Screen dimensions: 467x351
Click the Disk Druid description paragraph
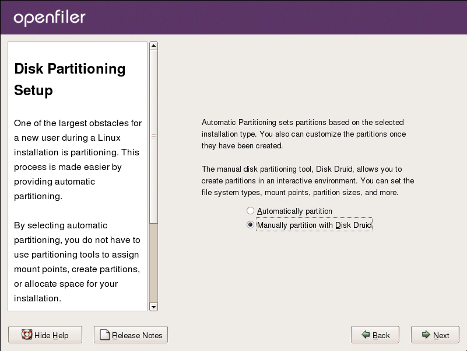(x=308, y=180)
